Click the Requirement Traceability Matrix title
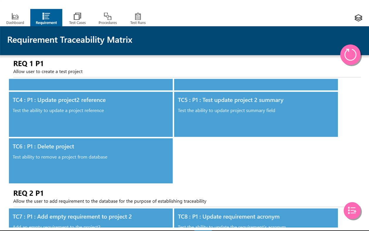The height and width of the screenshot is (231, 369). 70,40
